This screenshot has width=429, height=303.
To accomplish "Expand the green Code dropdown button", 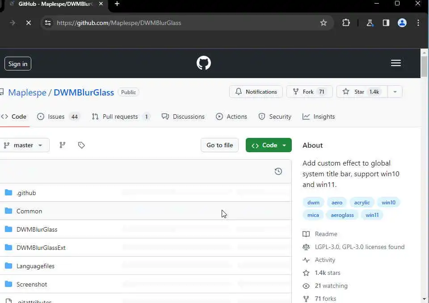I will point(269,145).
